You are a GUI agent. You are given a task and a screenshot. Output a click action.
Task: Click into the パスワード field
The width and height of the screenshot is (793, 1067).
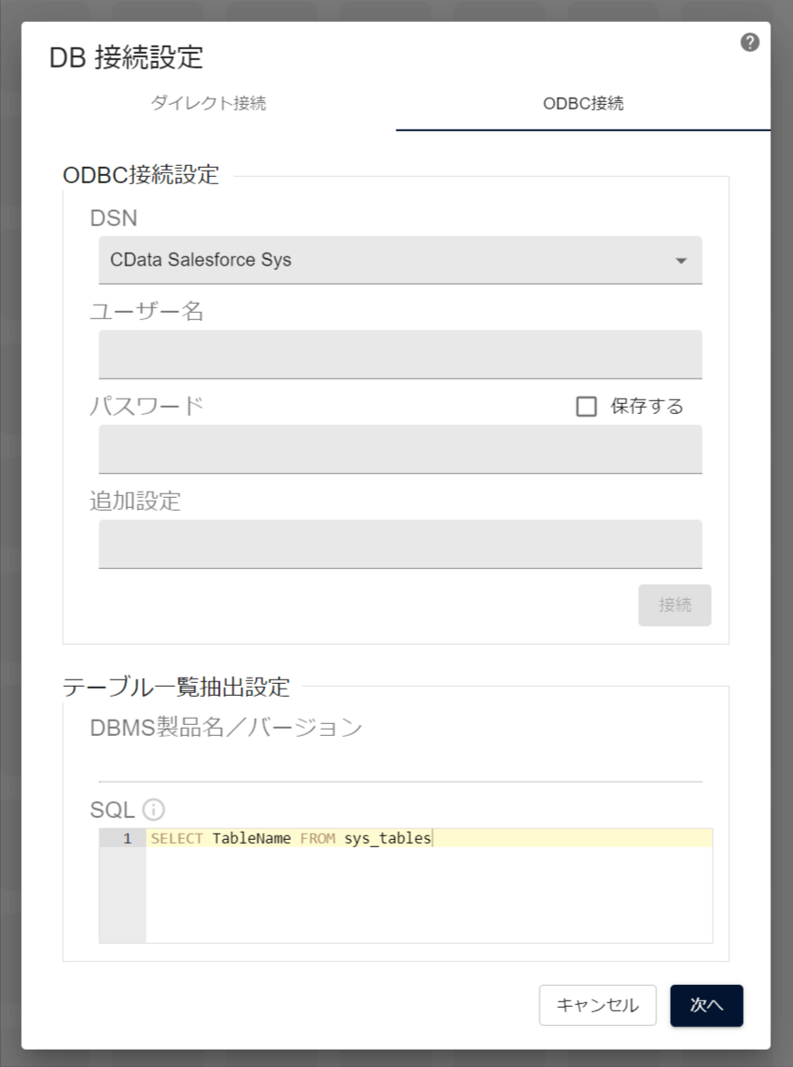[x=400, y=449]
